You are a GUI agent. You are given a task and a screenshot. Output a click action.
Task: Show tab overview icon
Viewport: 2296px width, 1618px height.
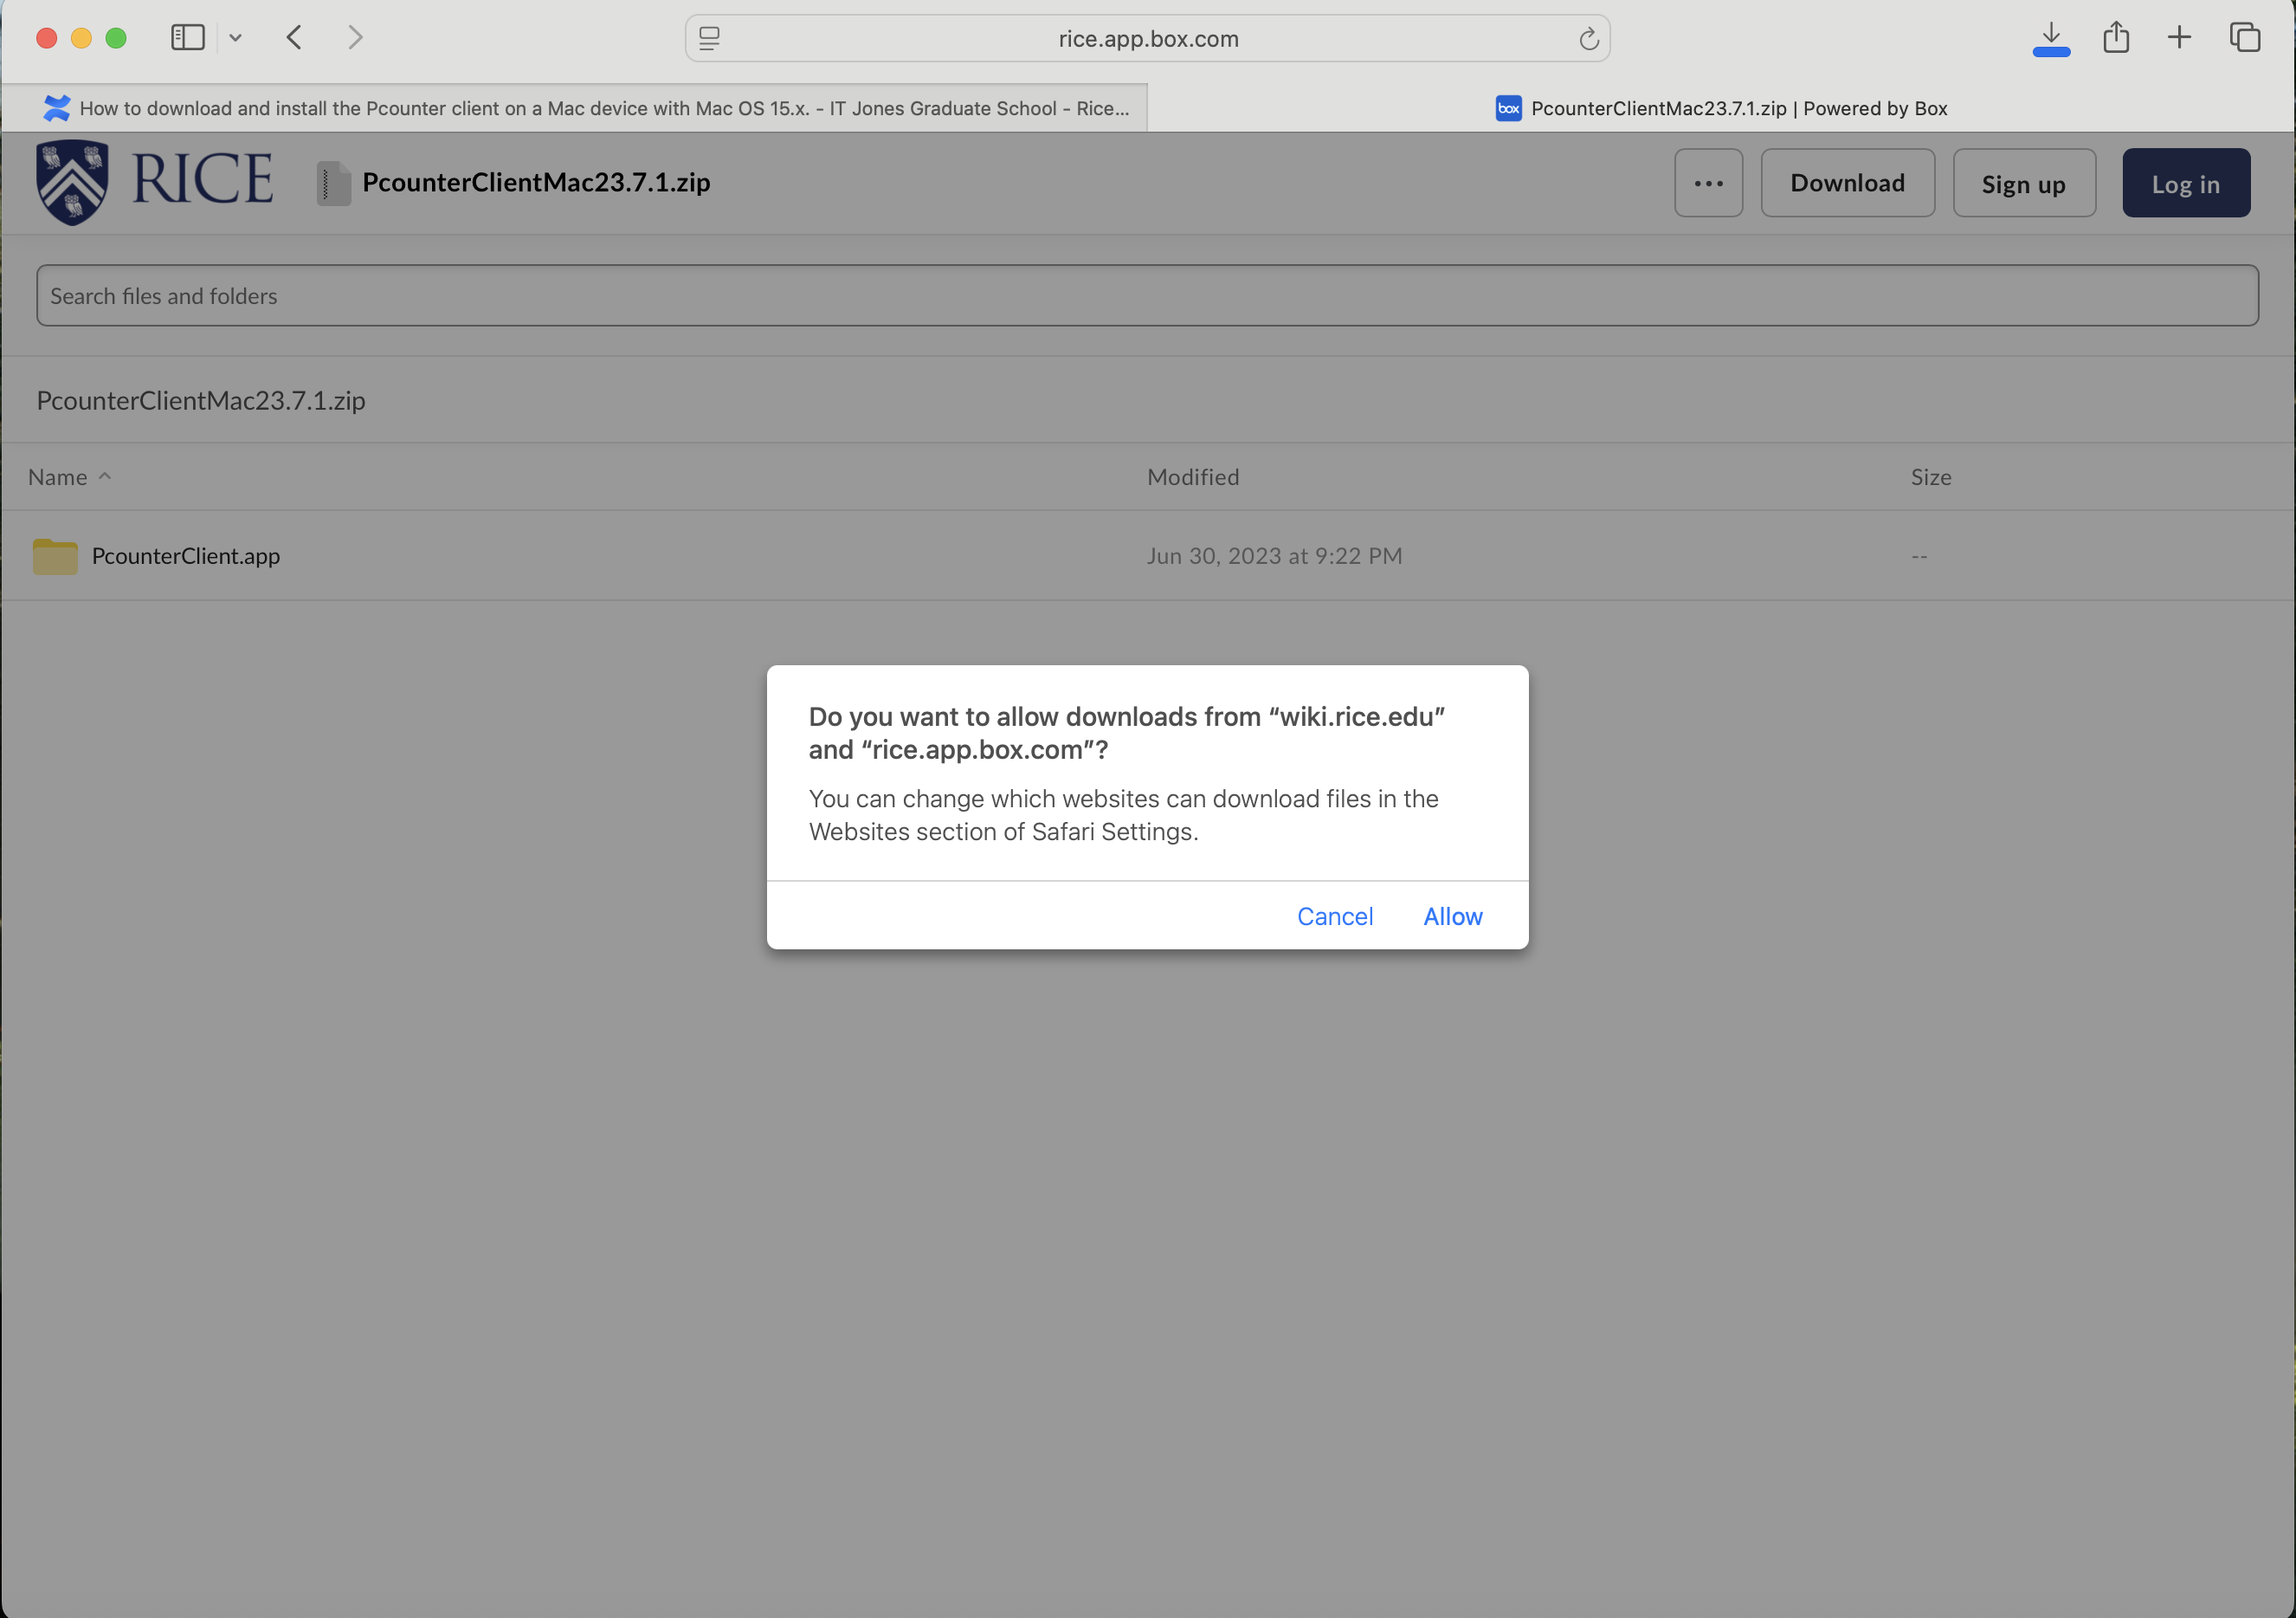(2244, 38)
